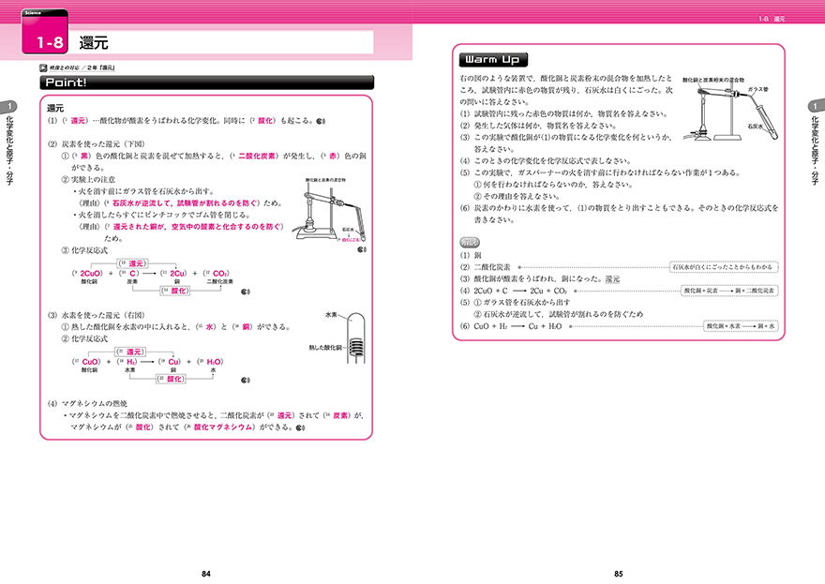Screen dimensions: 825x584
Task: Click the speaker icon after the CuO + H₂ equation
Action: (x=246, y=381)
